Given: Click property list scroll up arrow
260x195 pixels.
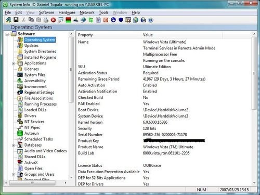Looking at the screenshot, I should tap(254, 34).
